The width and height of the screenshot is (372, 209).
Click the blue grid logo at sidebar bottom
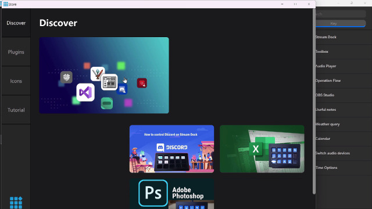pos(16,203)
